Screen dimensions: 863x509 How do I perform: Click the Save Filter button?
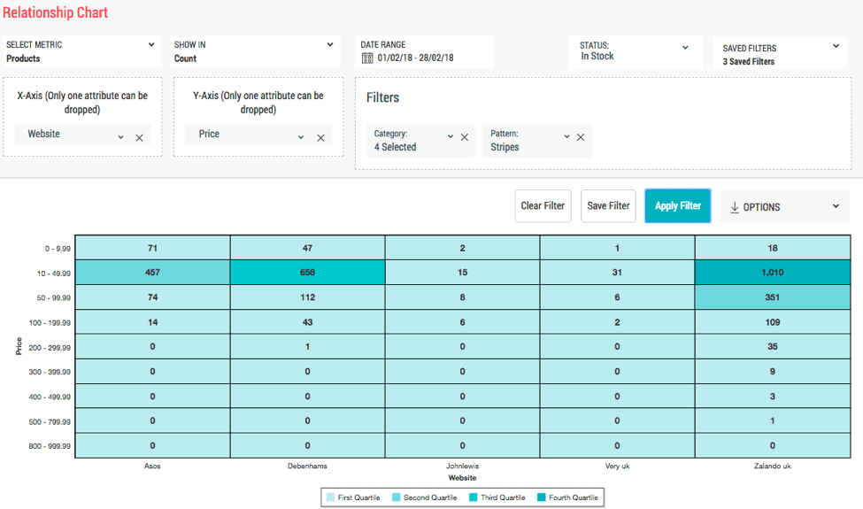point(608,206)
